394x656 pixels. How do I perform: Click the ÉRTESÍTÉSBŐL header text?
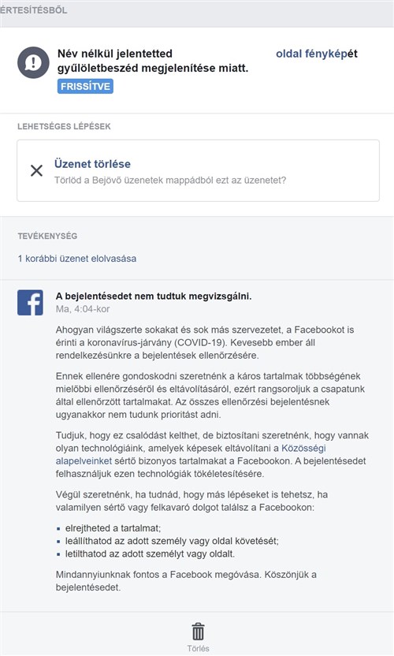coord(33,10)
